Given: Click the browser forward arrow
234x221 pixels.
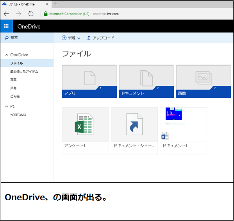Looking at the screenshot, I should tap(18, 14).
